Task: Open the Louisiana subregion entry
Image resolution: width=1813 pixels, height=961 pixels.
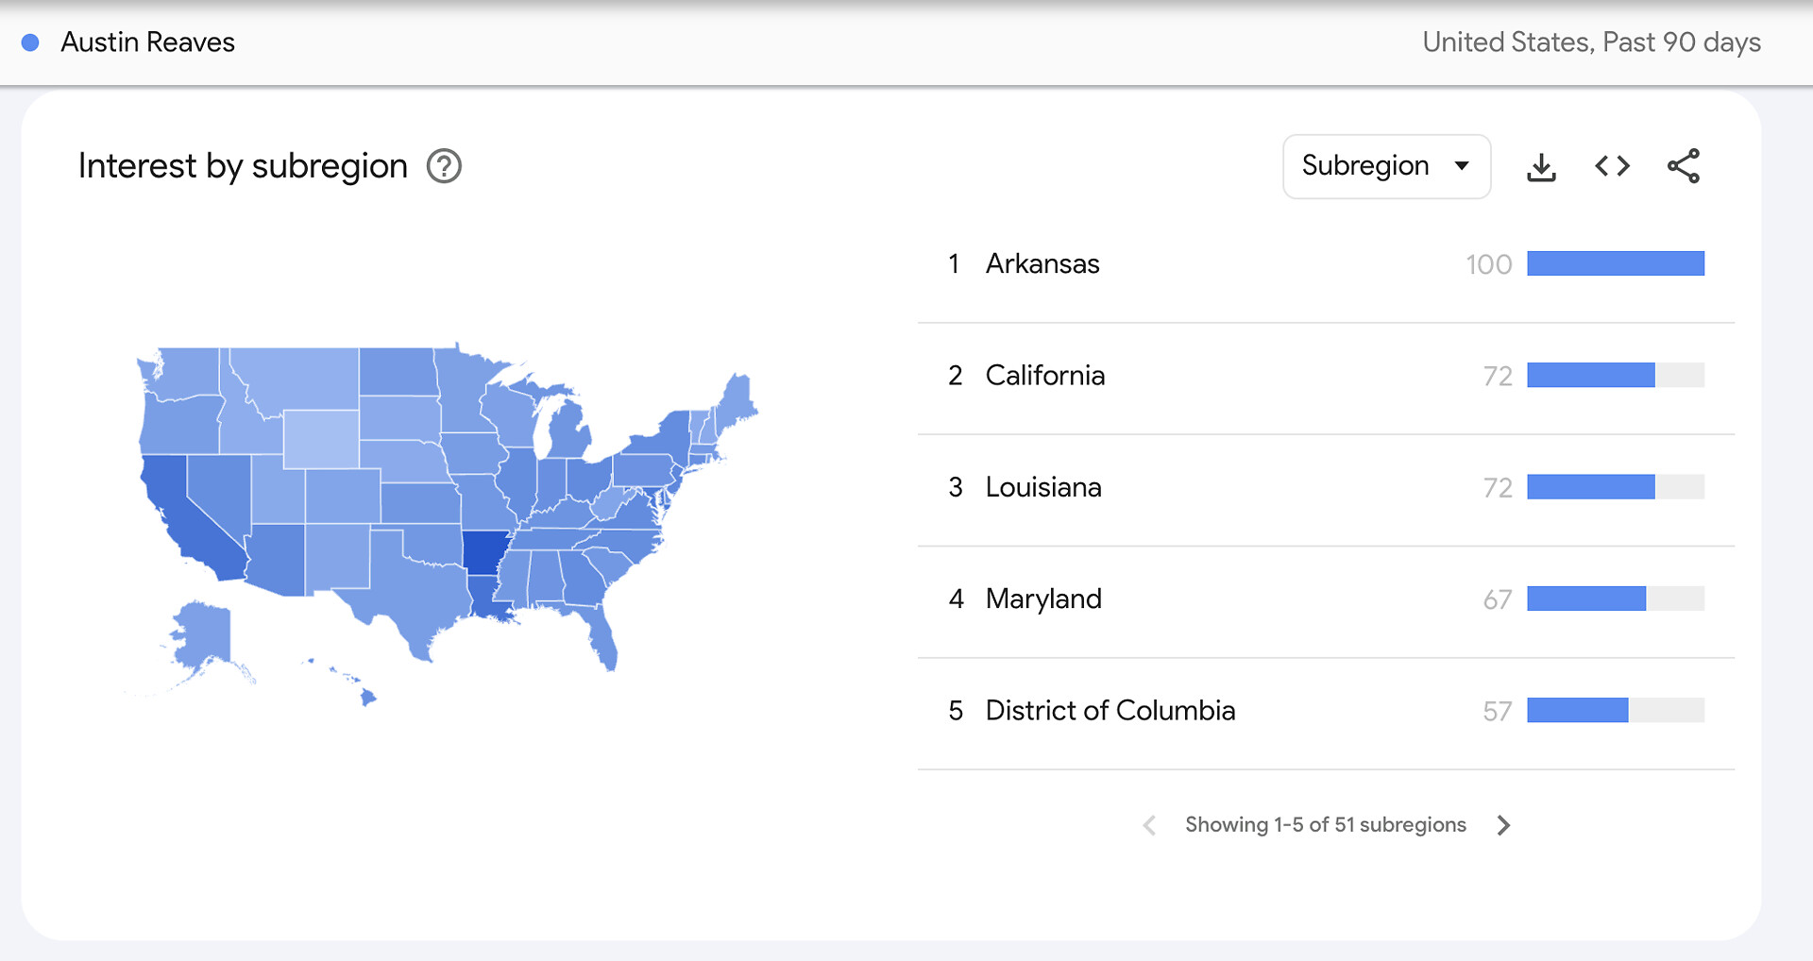Action: [x=1042, y=487]
